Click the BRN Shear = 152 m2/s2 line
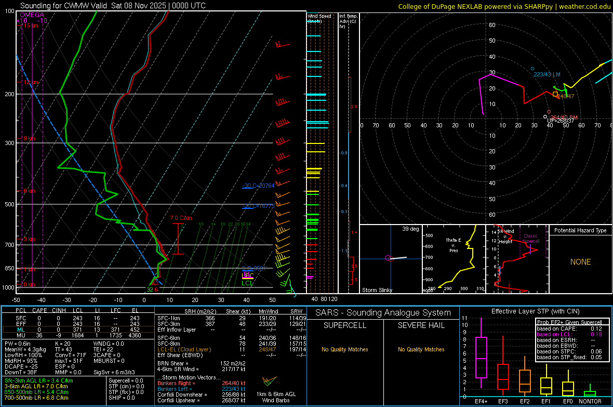 click(202, 363)
